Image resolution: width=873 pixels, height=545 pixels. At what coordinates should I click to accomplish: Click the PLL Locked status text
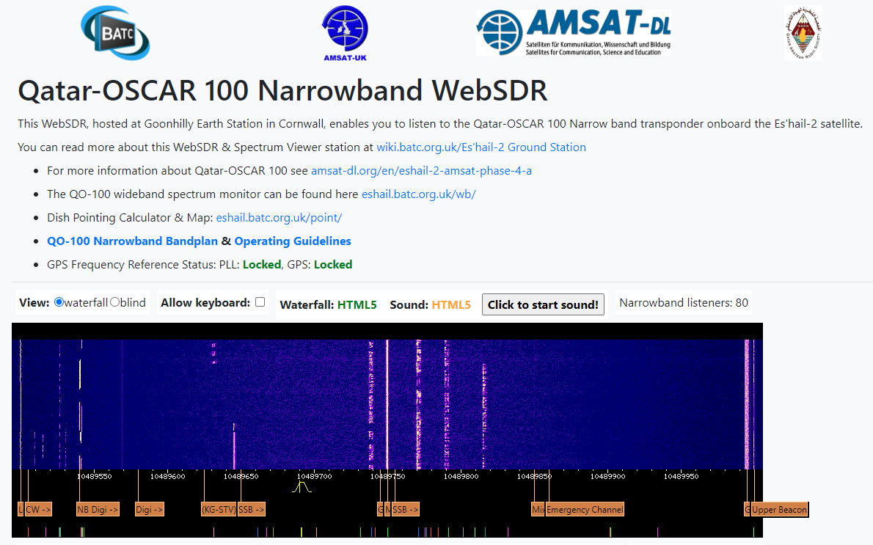pos(262,264)
